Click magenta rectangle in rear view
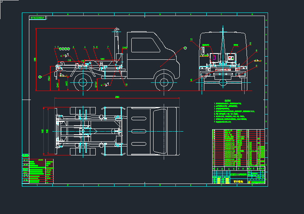This screenshot has width=304, height=214. pyautogui.click(x=214, y=58)
